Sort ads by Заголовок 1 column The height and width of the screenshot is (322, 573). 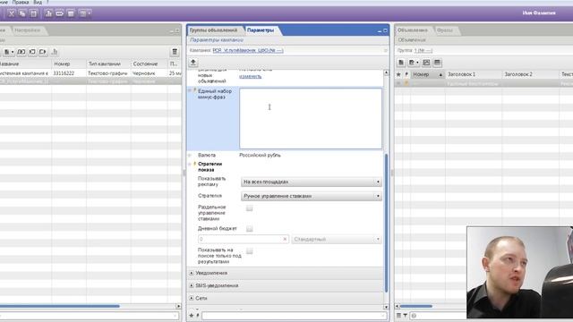474,74
